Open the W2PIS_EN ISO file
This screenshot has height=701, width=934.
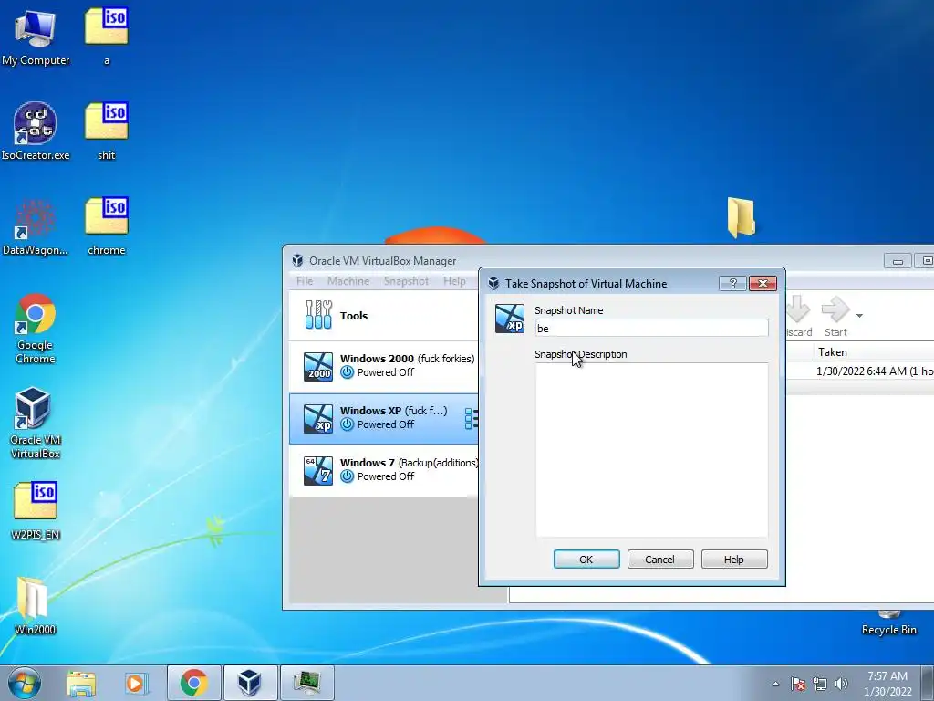click(x=36, y=510)
